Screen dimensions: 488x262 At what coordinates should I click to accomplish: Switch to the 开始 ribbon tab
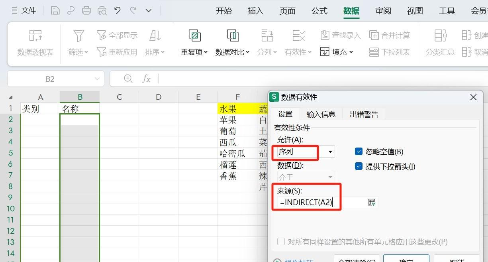point(224,11)
